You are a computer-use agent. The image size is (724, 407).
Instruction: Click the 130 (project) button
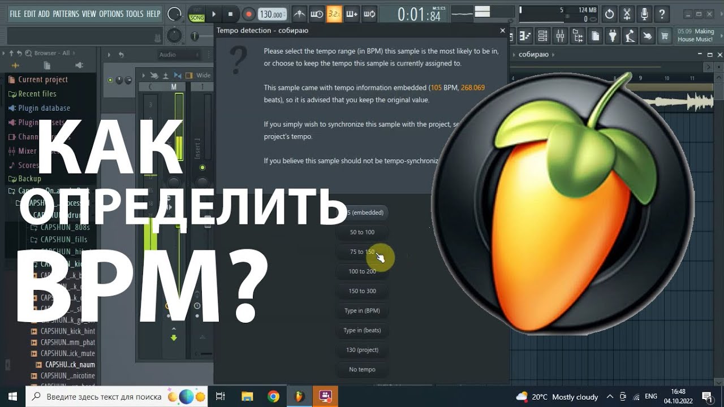pyautogui.click(x=362, y=350)
